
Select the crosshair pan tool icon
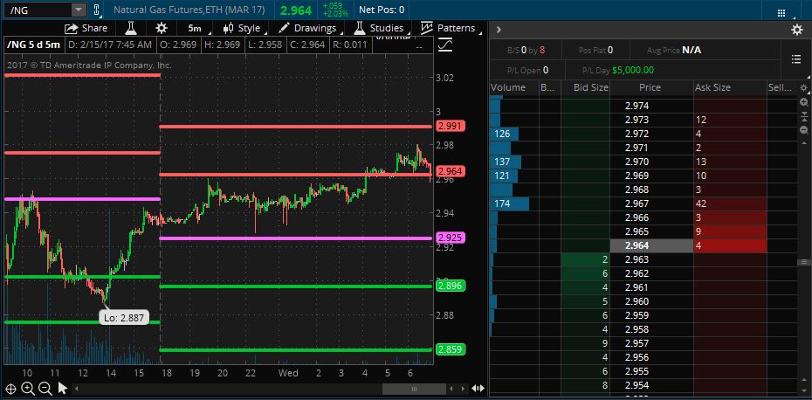[x=10, y=389]
